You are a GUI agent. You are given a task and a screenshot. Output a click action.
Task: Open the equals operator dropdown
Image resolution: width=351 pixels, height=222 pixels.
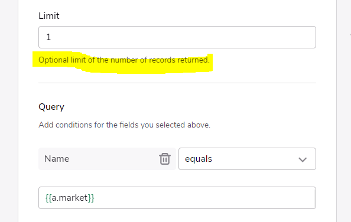(247, 159)
